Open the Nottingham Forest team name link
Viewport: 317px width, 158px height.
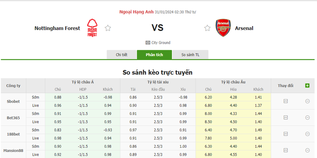(57, 28)
